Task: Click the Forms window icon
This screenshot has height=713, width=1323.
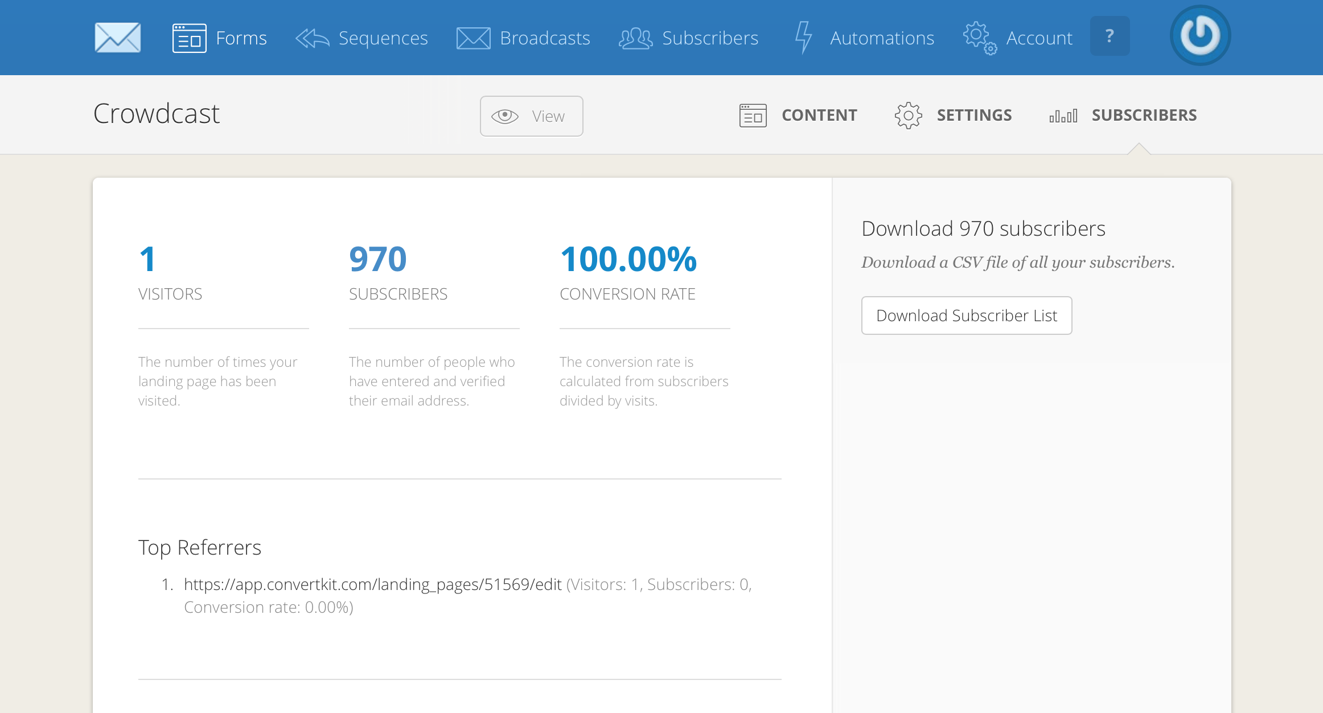Action: click(x=189, y=38)
